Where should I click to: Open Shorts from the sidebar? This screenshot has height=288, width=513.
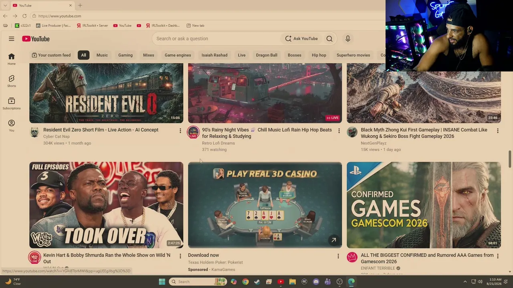pos(12,81)
